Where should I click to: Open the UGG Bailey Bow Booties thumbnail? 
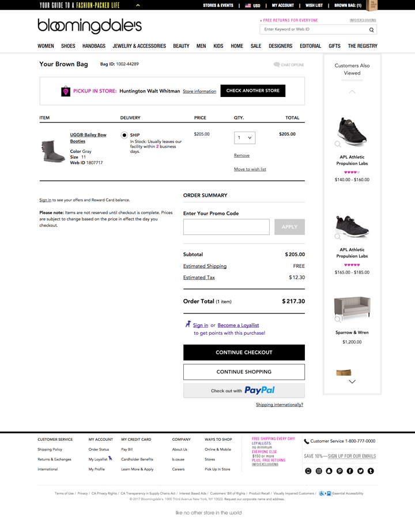(54, 151)
